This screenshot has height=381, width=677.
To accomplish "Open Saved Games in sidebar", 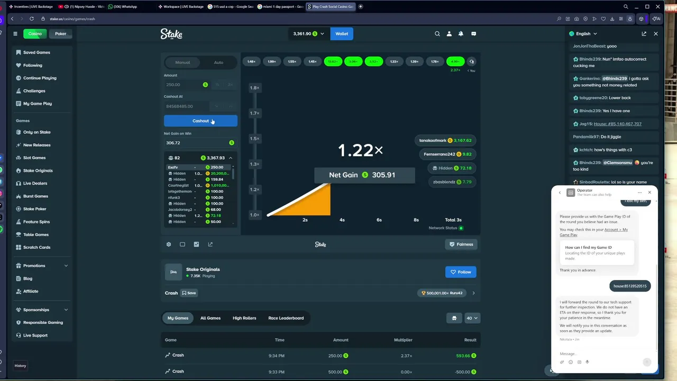I will pyautogui.click(x=36, y=52).
